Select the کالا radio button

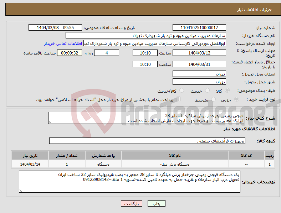[x=227, y=90]
